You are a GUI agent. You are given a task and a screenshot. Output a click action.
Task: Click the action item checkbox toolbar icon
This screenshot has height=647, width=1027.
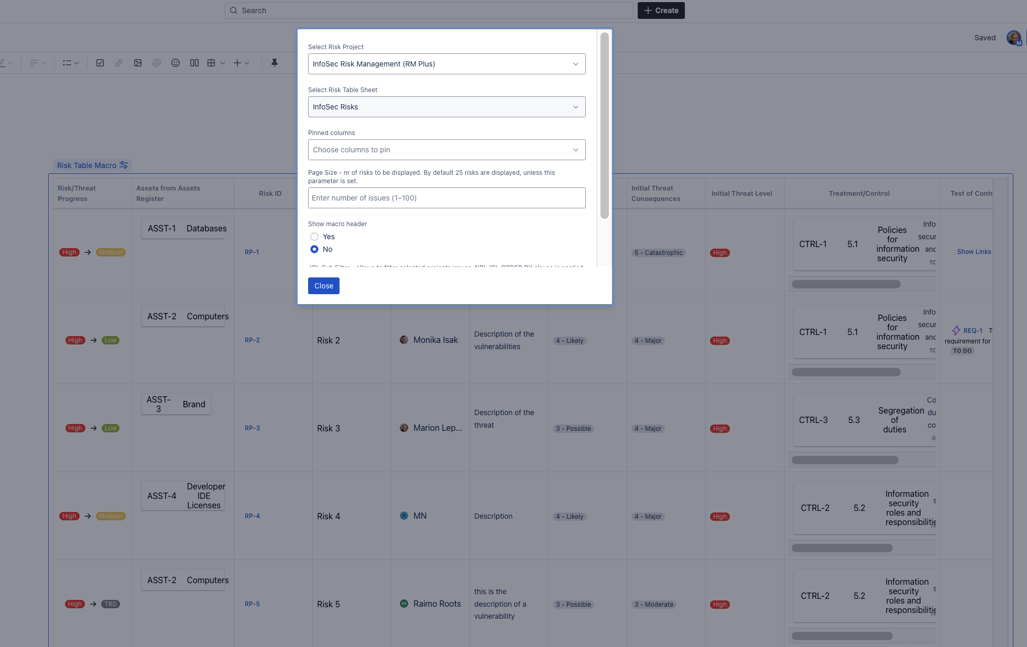(x=100, y=63)
